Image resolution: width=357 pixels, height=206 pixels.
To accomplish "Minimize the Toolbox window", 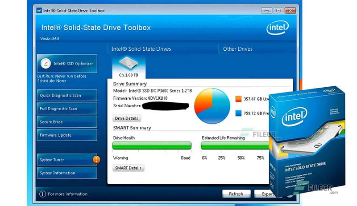I will pos(266,10).
